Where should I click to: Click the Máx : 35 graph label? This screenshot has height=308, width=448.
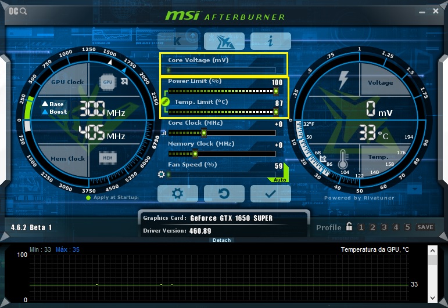(67, 249)
